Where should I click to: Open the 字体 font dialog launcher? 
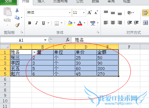pos(98,32)
